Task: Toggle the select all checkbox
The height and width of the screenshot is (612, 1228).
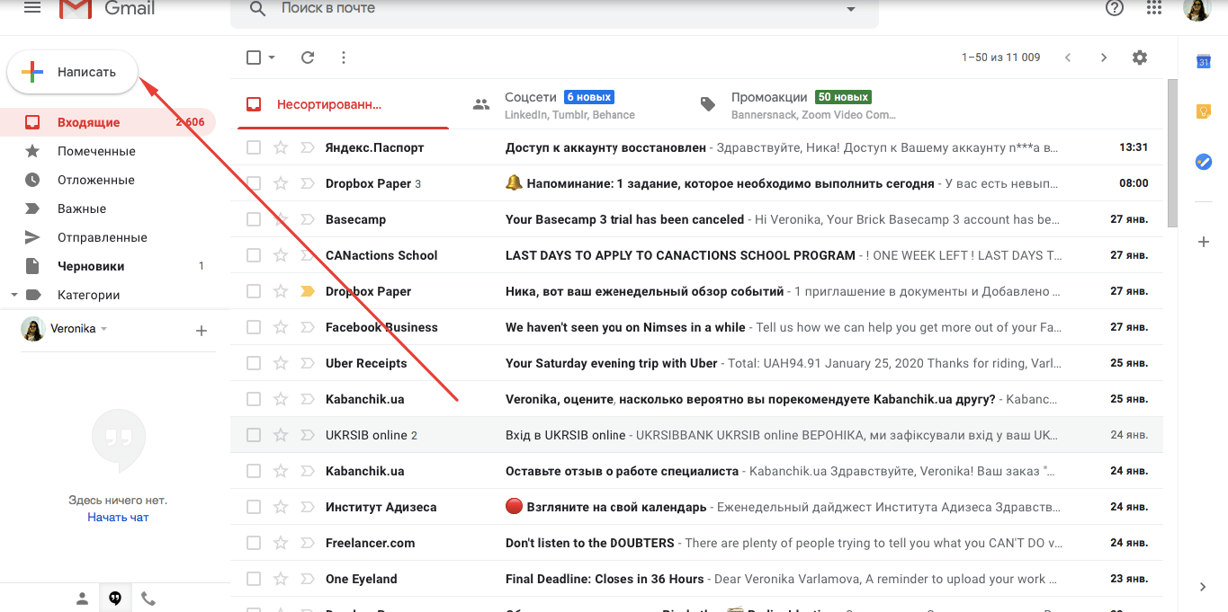Action: tap(254, 58)
